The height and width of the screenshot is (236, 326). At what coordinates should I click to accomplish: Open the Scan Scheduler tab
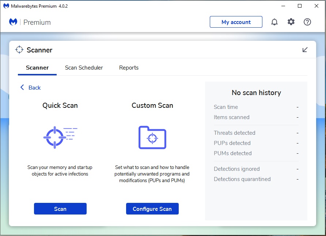(84, 68)
